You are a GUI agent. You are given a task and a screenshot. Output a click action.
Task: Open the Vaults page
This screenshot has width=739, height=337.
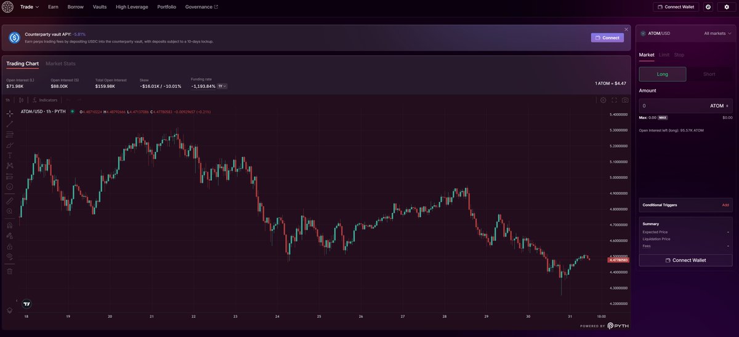pos(100,7)
